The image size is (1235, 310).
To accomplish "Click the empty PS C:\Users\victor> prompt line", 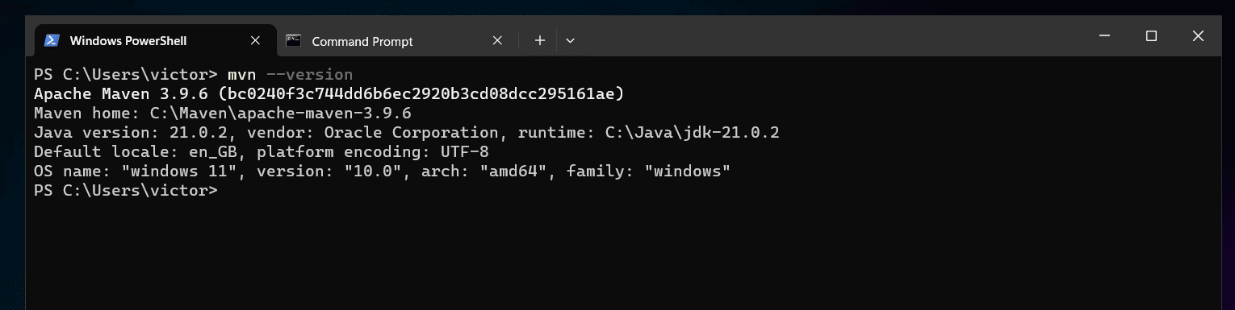I will 126,190.
